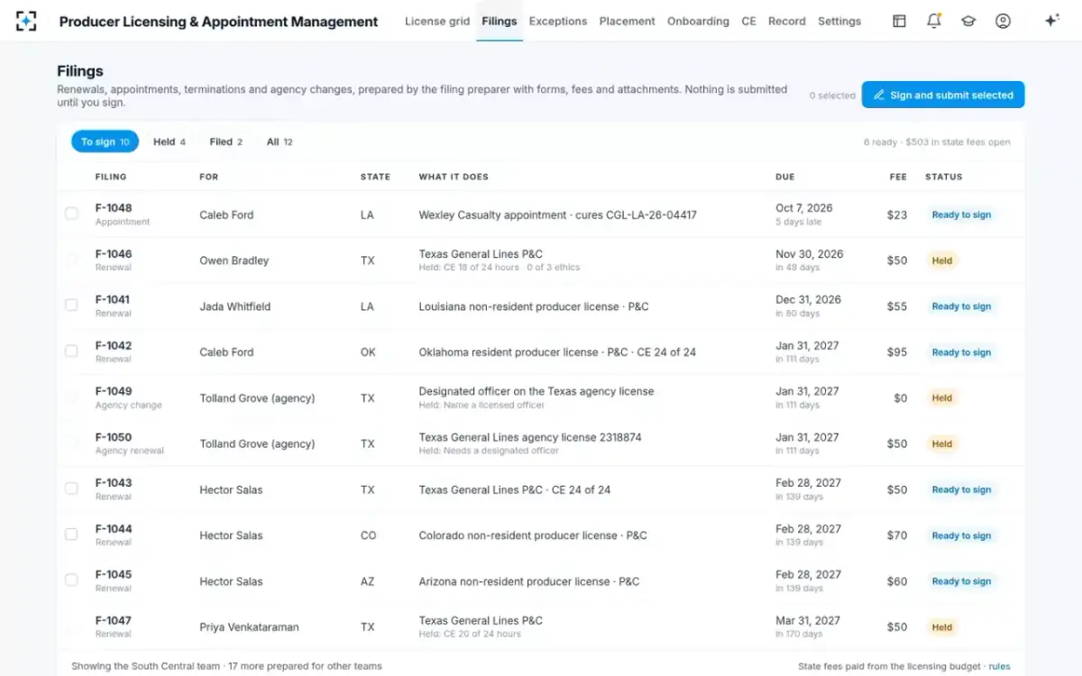Open the user profile icon
The image size is (1082, 676).
pos(1003,21)
